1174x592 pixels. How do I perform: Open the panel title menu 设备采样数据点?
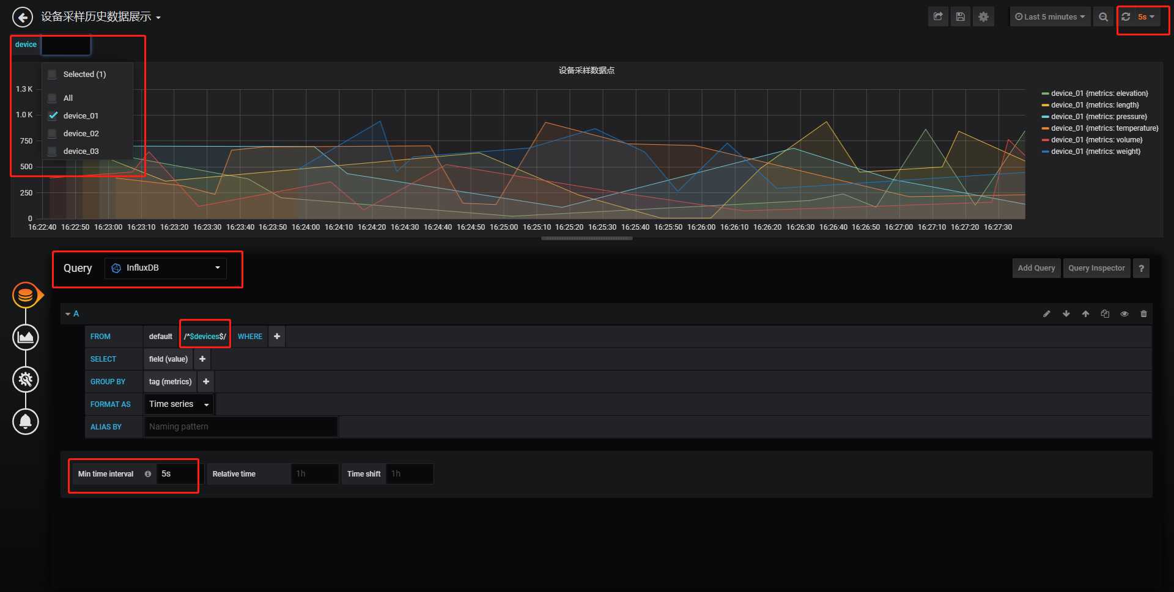click(x=586, y=71)
